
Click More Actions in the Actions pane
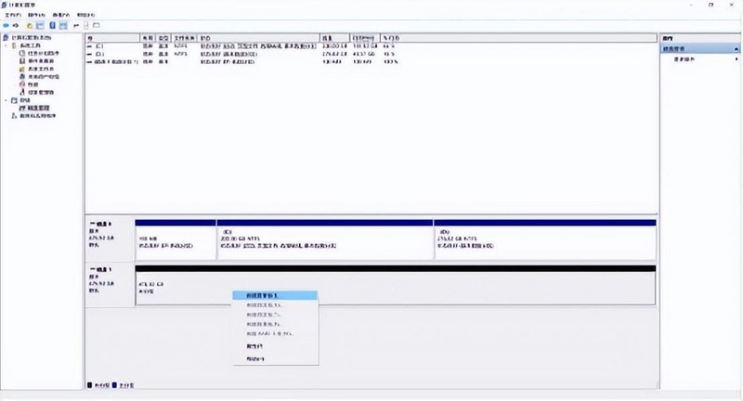pos(684,59)
